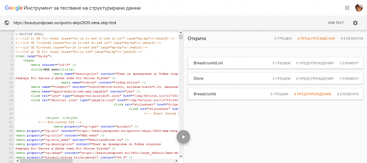Click 1 ЕЛЕМЕНТ in the BreadcrumbList row
Image resolution: width=367 pixels, height=163 pixels.
pyautogui.click(x=349, y=63)
